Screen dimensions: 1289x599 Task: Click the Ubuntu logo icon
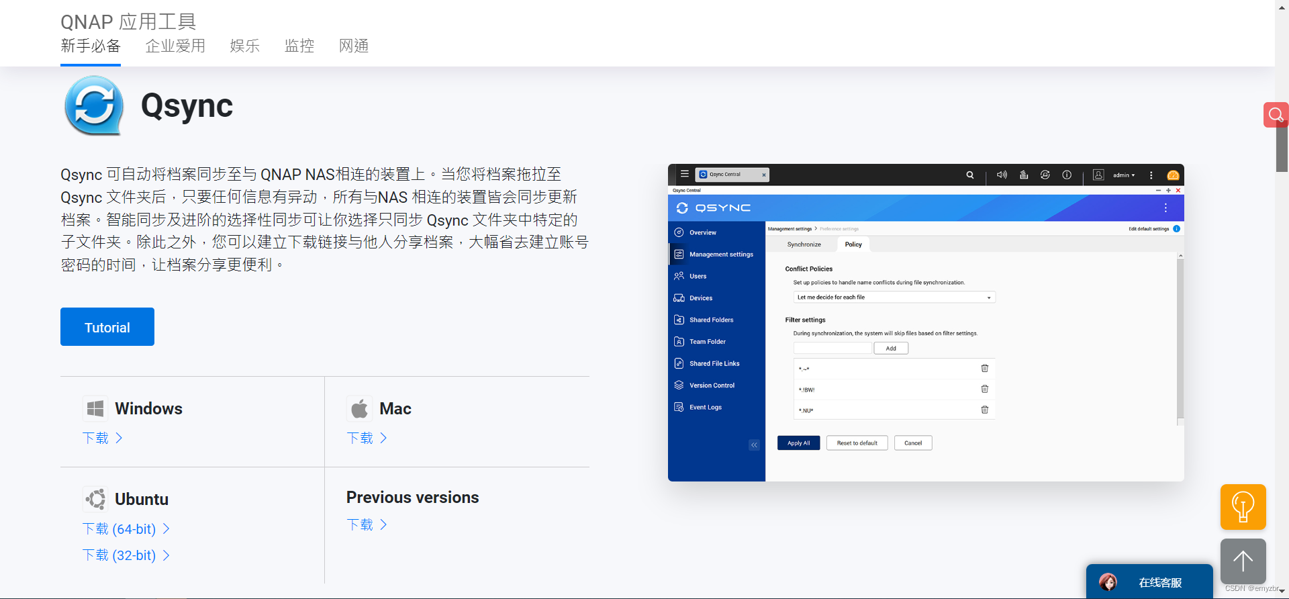(x=95, y=499)
